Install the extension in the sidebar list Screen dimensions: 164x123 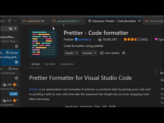click(14, 94)
